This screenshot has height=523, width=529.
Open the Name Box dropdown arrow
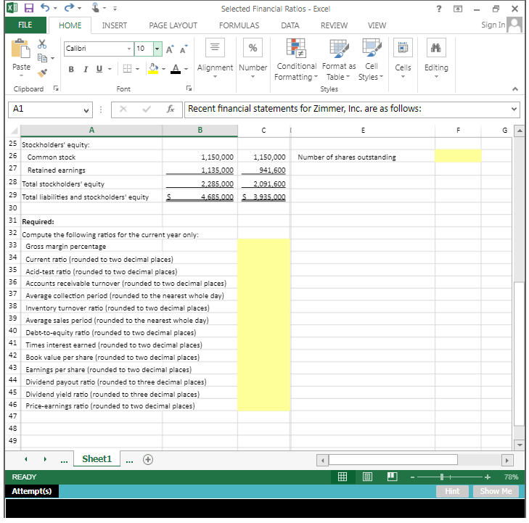[86, 110]
